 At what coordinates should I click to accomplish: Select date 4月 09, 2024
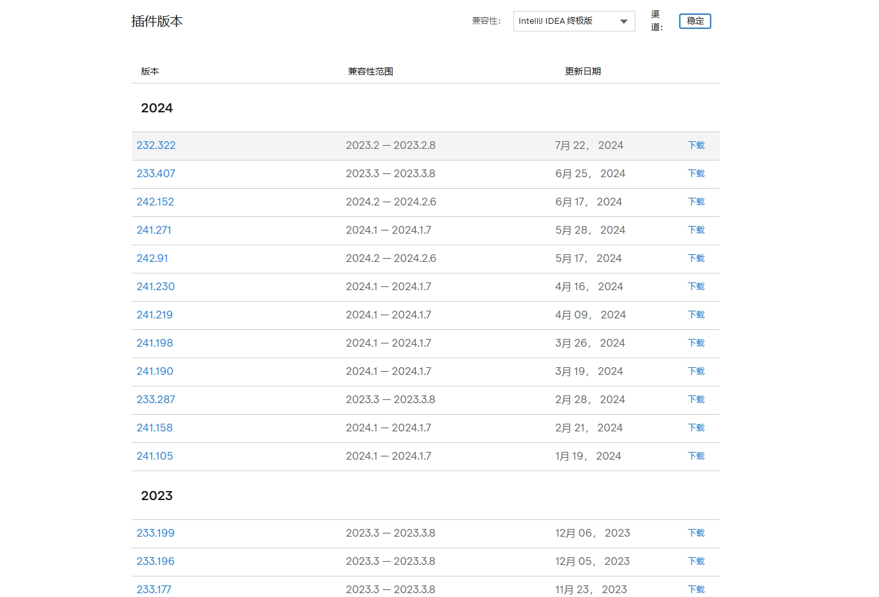[590, 315]
